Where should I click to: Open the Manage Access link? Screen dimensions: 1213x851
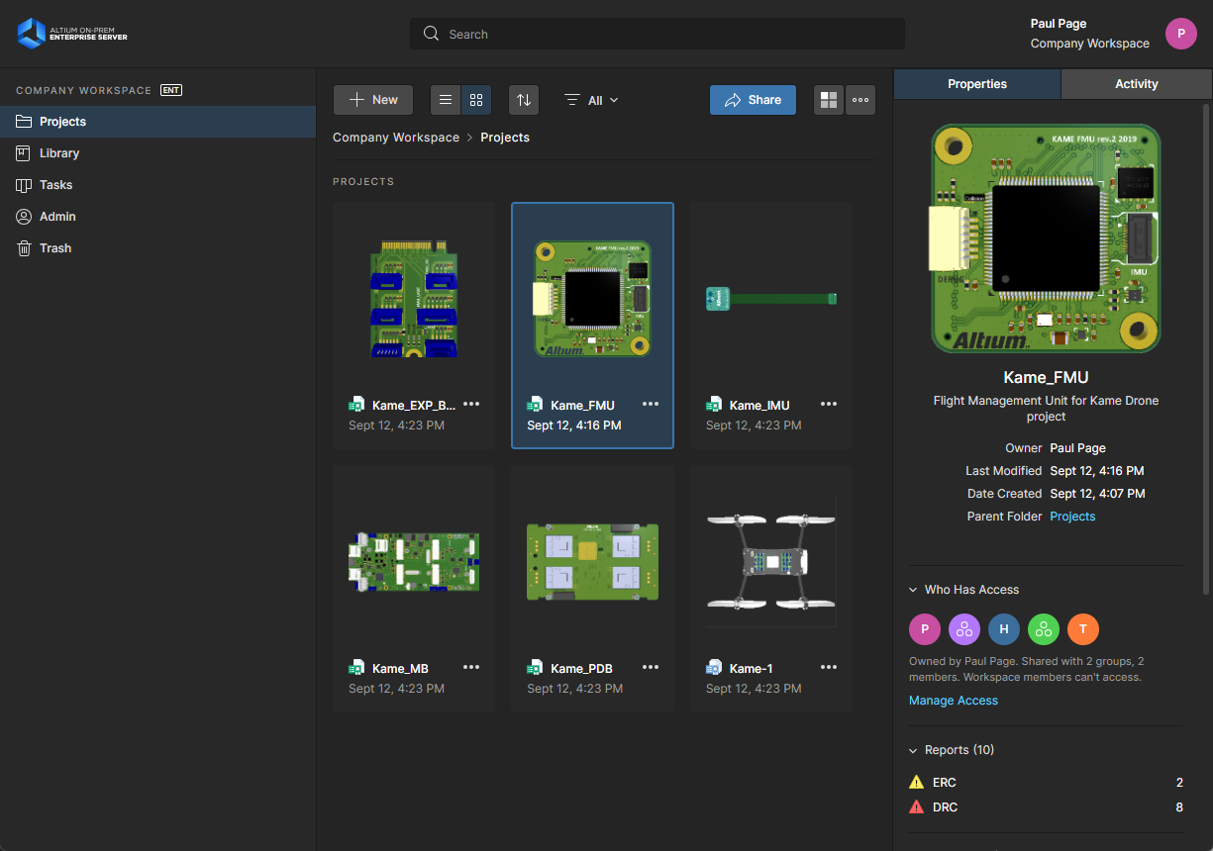tap(953, 701)
